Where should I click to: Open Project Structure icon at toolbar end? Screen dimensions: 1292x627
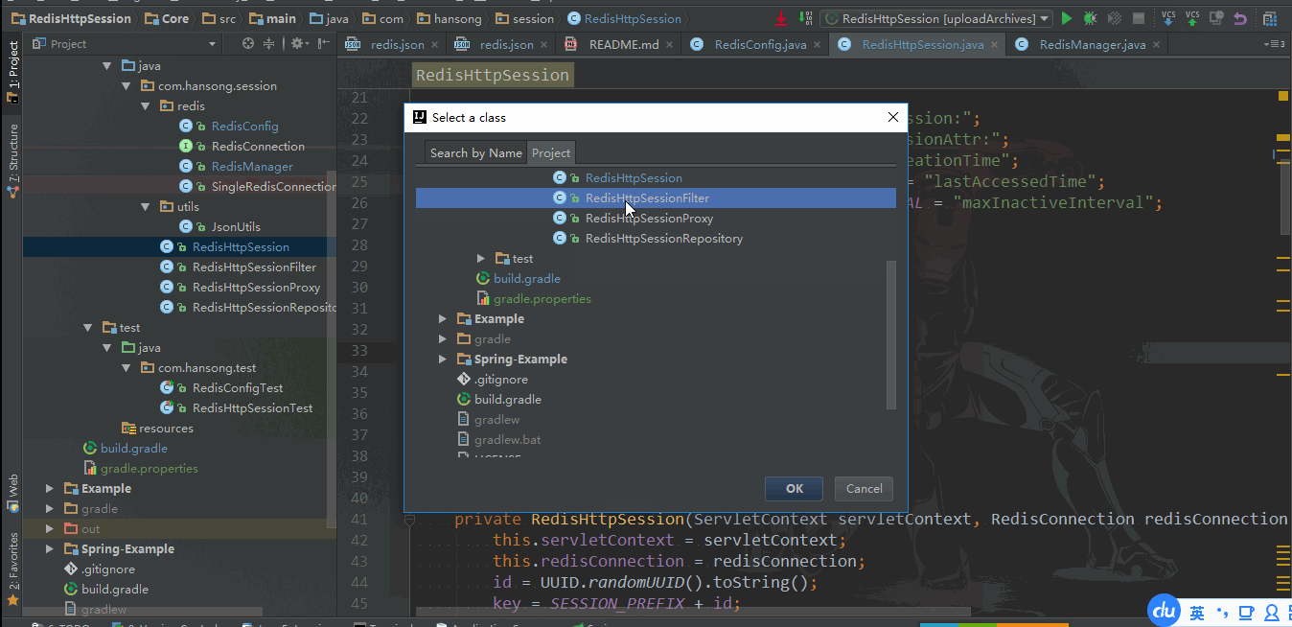point(1271,18)
